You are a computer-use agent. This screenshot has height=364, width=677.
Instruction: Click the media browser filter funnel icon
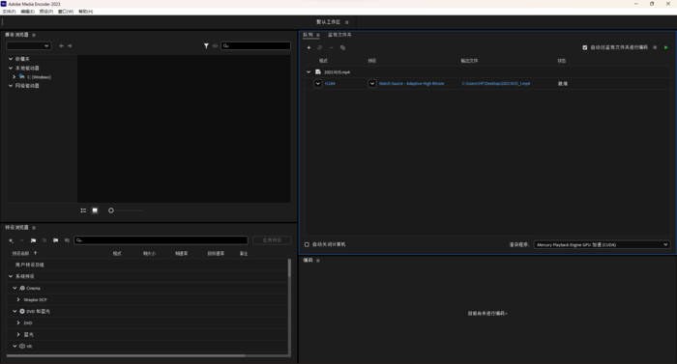206,45
